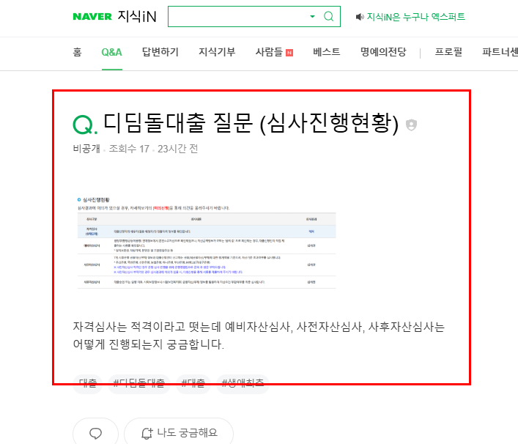This screenshot has width=518, height=444.
Task: Open the 지식기부 tab
Action: point(217,52)
